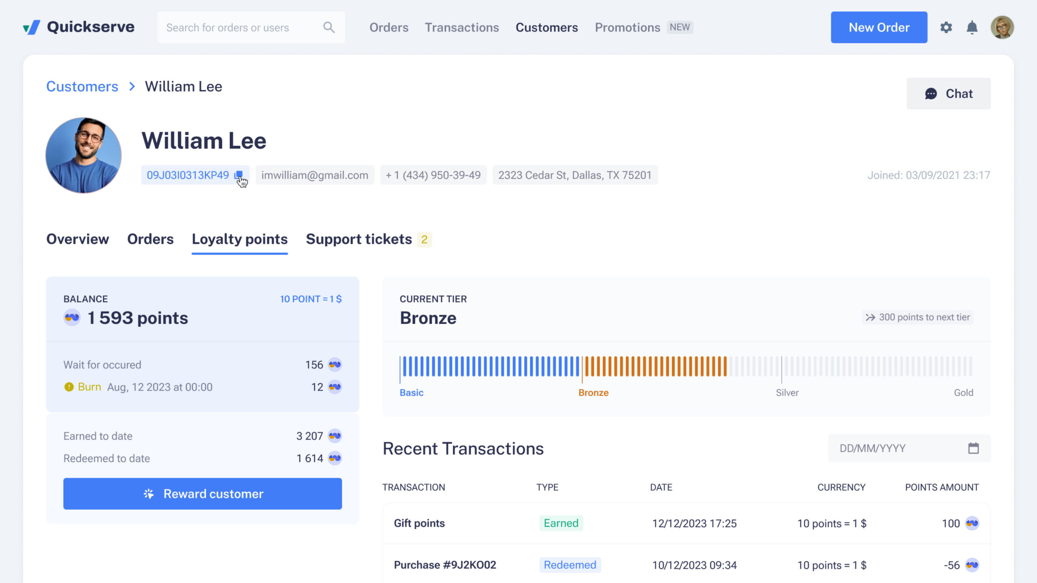
Task: Click the calendar icon in date field
Action: (x=973, y=448)
